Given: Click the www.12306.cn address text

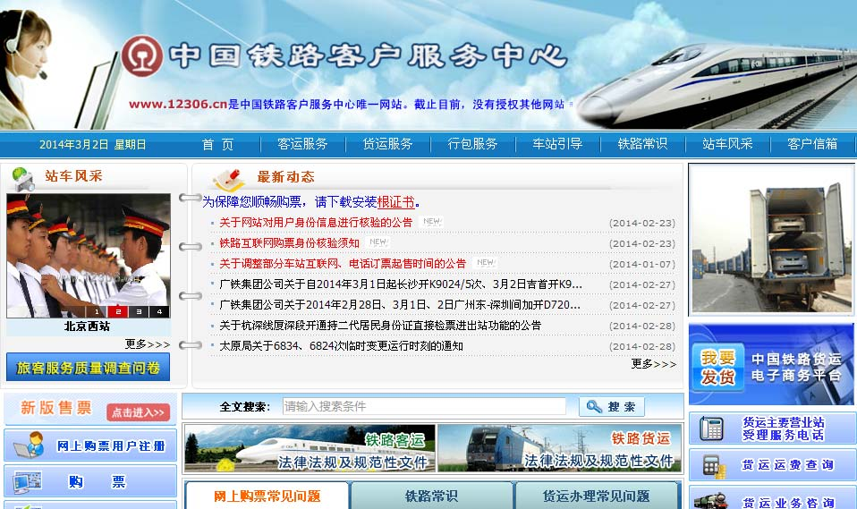Looking at the screenshot, I should (178, 104).
